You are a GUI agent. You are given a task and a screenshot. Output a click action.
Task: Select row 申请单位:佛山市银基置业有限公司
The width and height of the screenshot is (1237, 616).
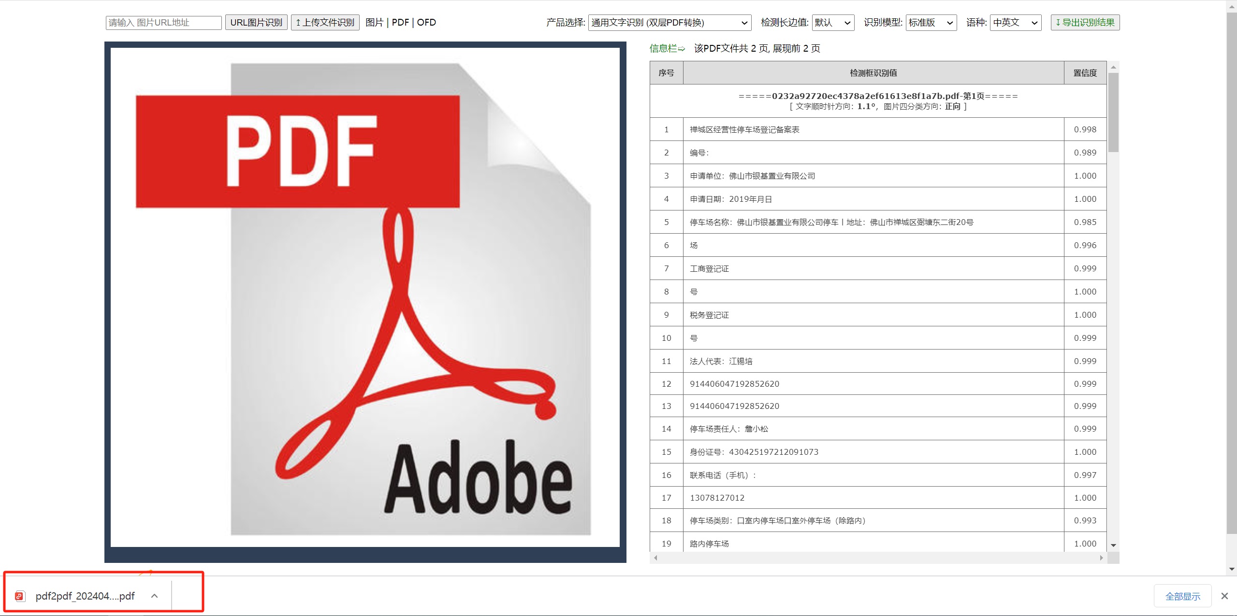(x=878, y=176)
